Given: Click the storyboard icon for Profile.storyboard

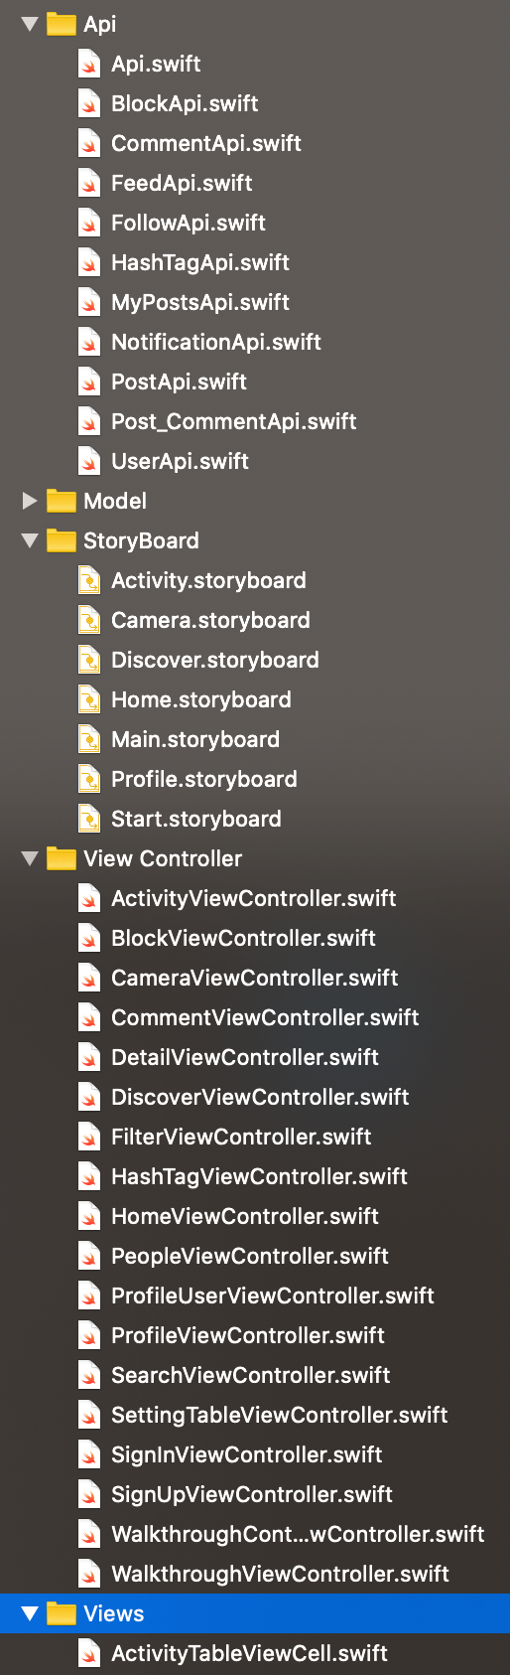Looking at the screenshot, I should tap(89, 779).
